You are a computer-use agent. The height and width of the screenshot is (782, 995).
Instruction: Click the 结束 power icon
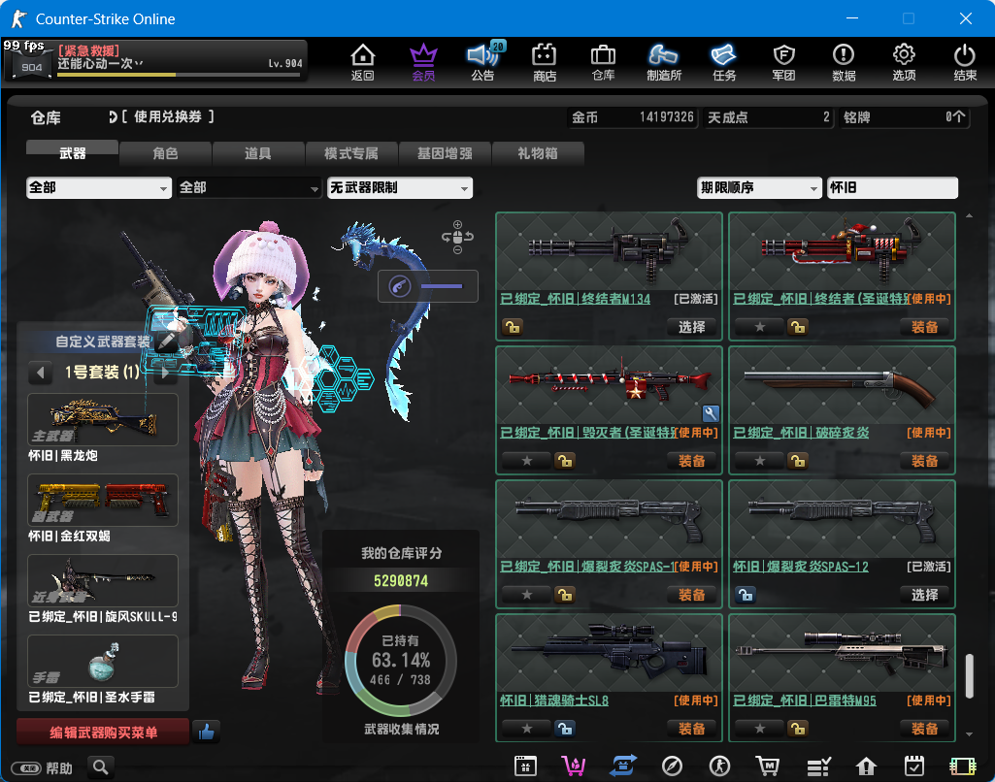965,62
